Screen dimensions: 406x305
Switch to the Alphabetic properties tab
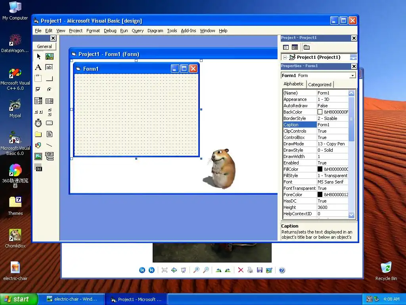(x=293, y=84)
